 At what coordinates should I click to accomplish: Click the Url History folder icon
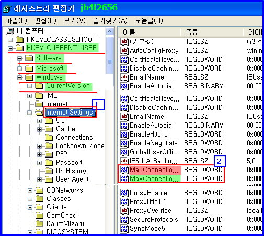point(49,171)
